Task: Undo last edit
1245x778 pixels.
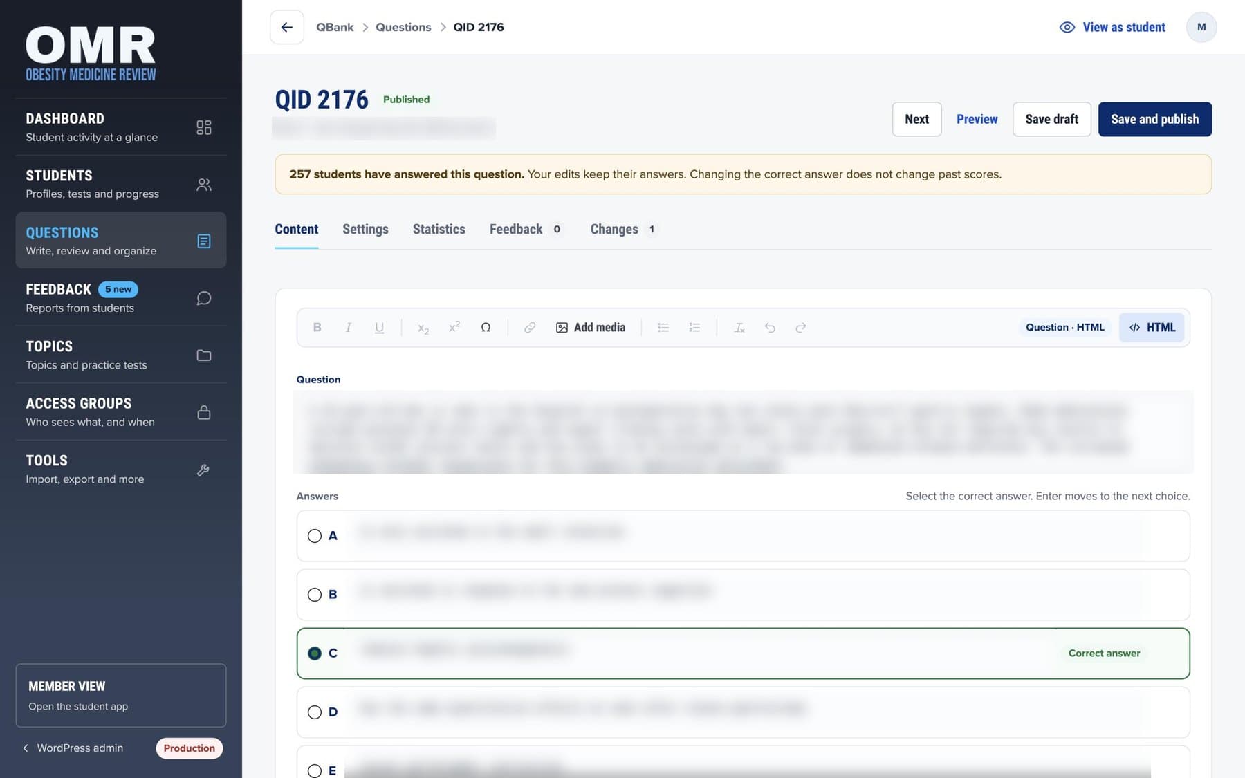Action: 770,327
